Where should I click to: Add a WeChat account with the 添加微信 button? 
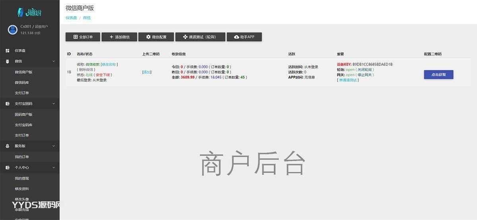(x=120, y=37)
